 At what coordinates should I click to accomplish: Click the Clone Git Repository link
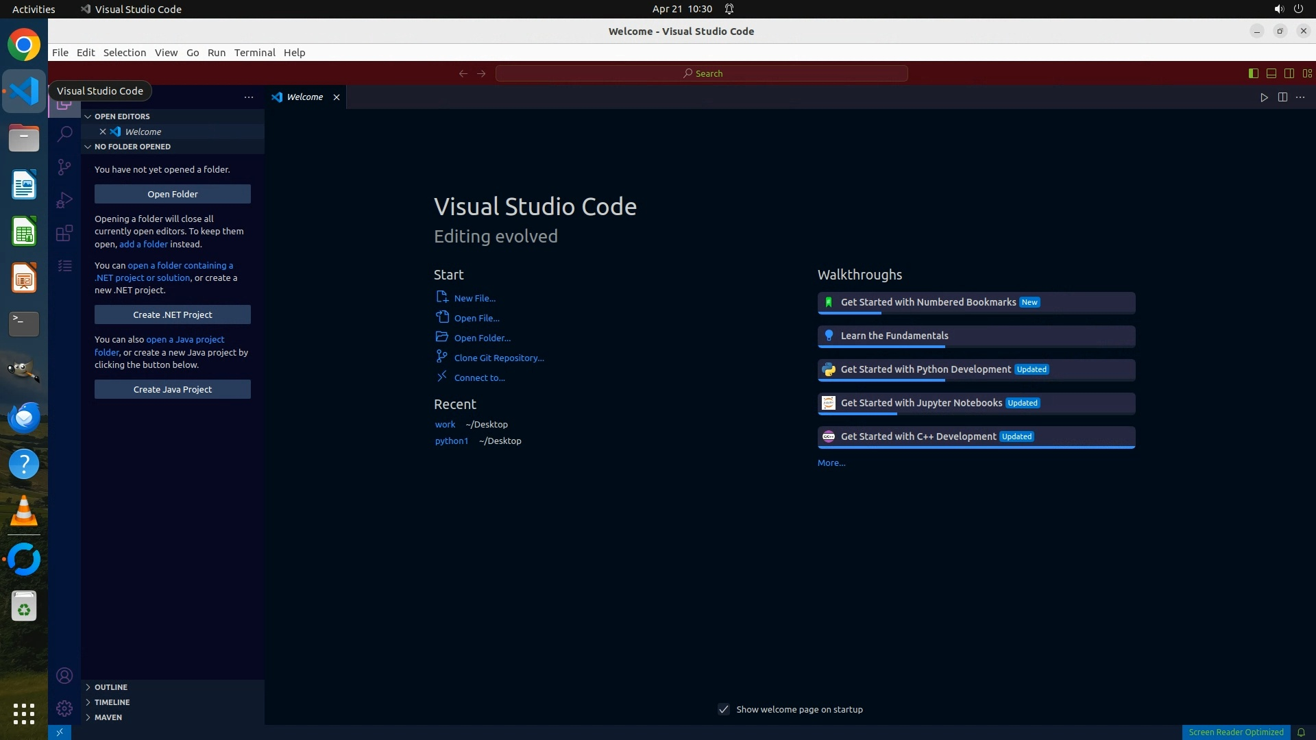[498, 358]
